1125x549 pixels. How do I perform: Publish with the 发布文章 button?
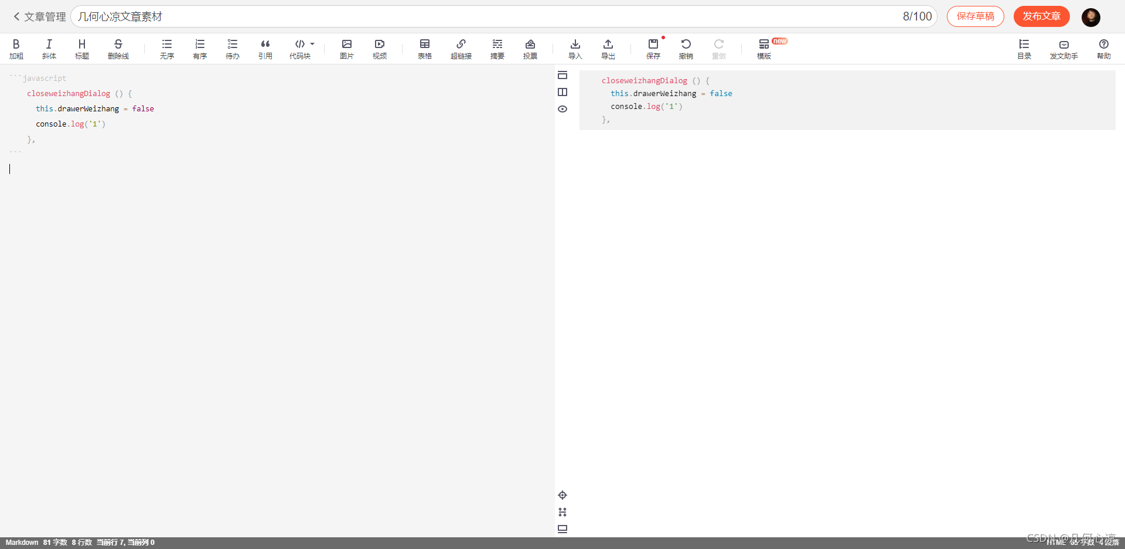tap(1042, 16)
